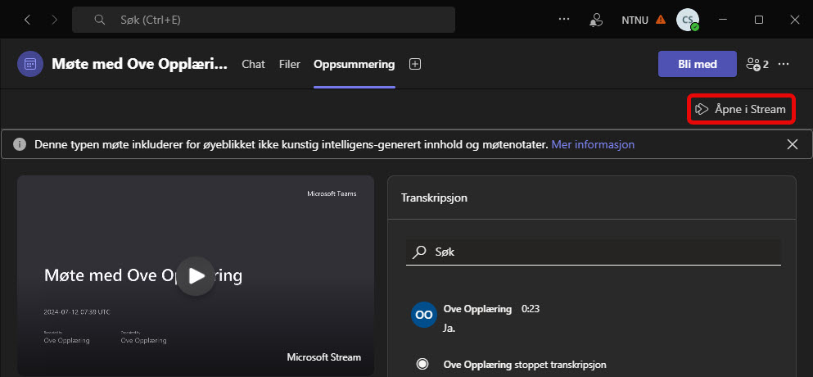Open the meeting three-dot options menu

click(x=784, y=65)
